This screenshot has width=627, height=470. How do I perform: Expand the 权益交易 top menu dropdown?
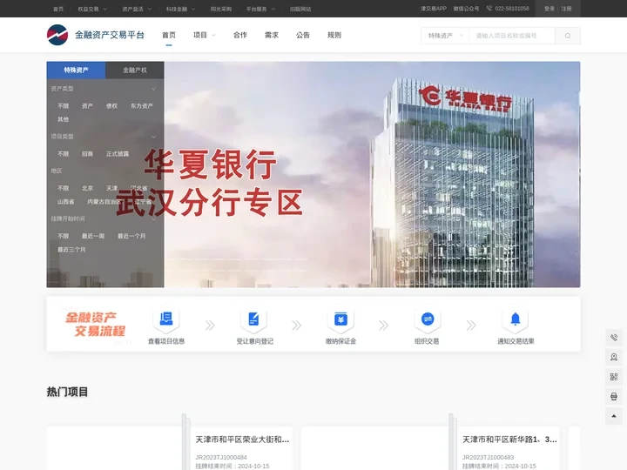click(92, 9)
